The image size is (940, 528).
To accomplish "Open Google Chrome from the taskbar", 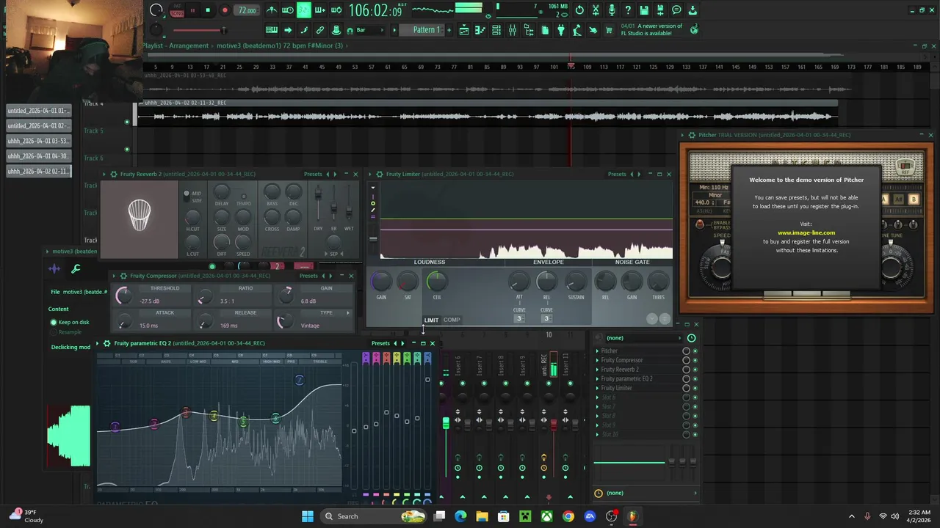I will (568, 516).
